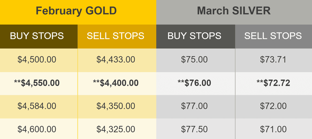312x139 pixels.
Task: Select gold SELL STOPS column header
Action: (117, 37)
